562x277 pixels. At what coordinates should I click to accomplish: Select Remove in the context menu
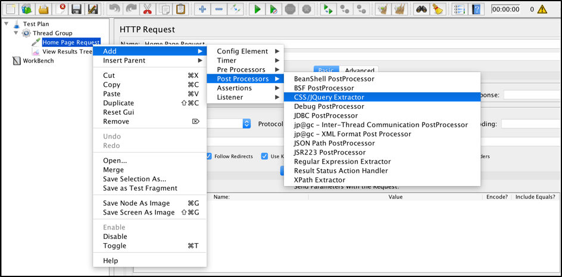pos(150,121)
